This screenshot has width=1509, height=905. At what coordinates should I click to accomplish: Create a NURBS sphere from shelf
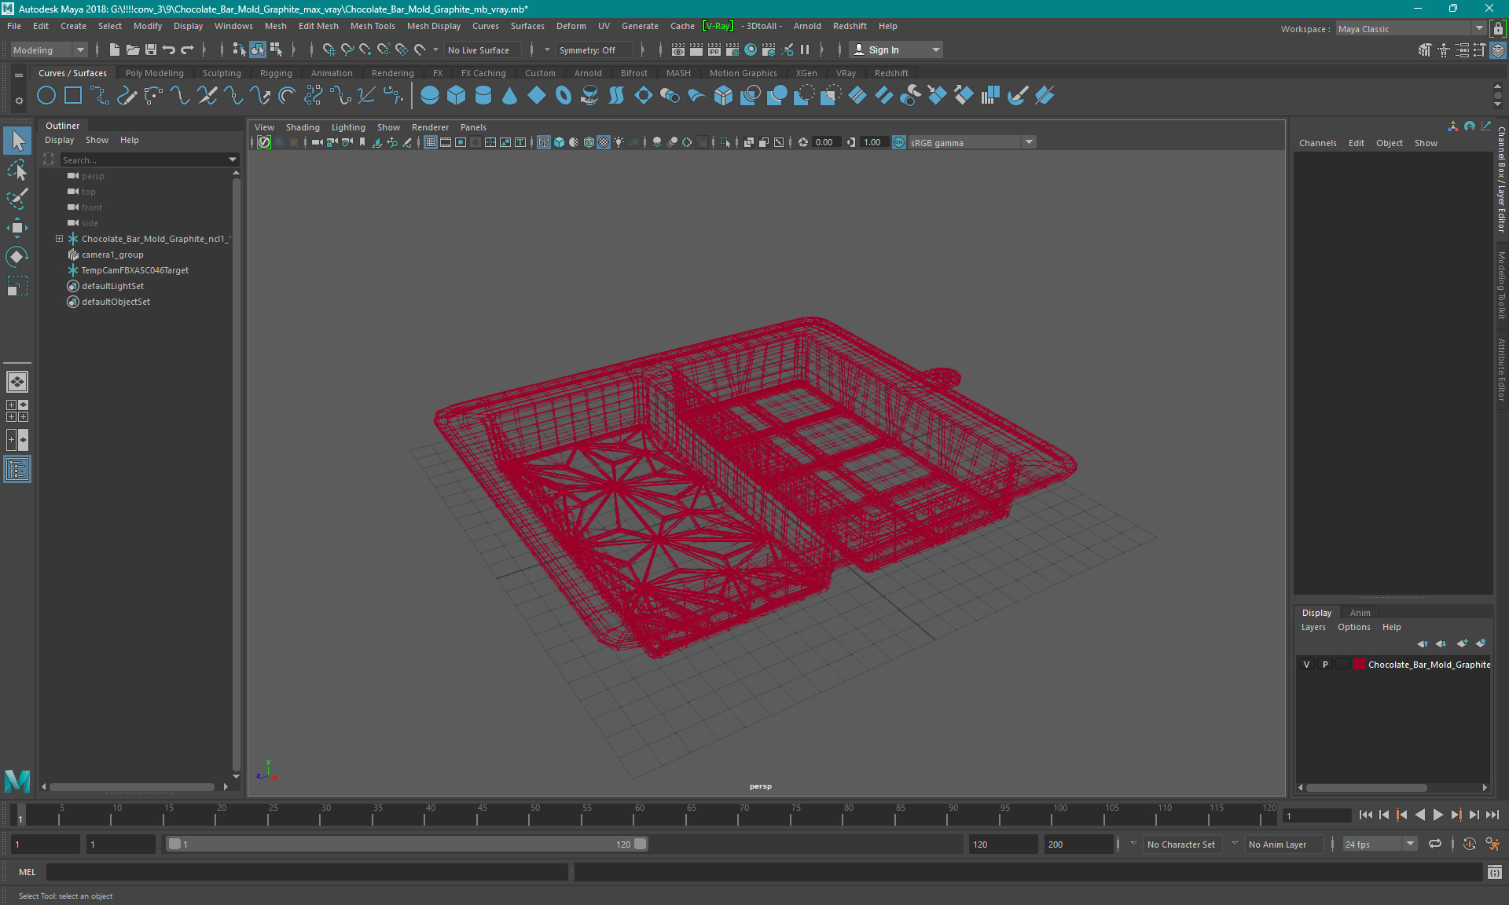click(x=430, y=96)
